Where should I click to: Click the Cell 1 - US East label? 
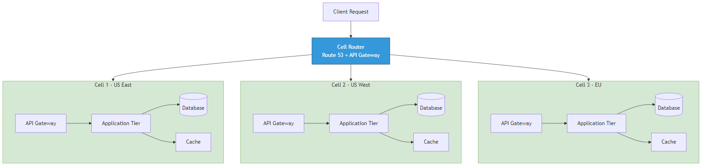113,85
